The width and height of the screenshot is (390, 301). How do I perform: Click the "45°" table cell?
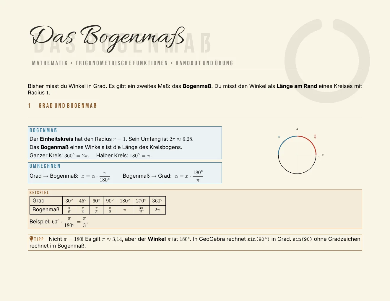tap(83, 201)
